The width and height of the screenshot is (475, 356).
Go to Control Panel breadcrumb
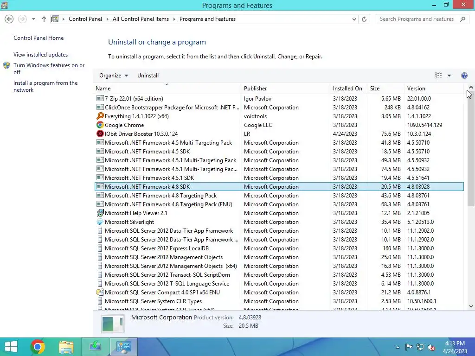point(85,19)
